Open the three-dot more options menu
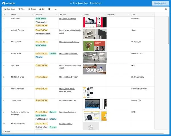The width and height of the screenshot is (171, 136). point(56,9)
